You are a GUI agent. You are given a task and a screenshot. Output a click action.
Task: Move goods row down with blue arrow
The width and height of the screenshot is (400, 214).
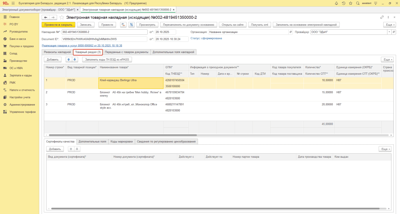point(75,59)
